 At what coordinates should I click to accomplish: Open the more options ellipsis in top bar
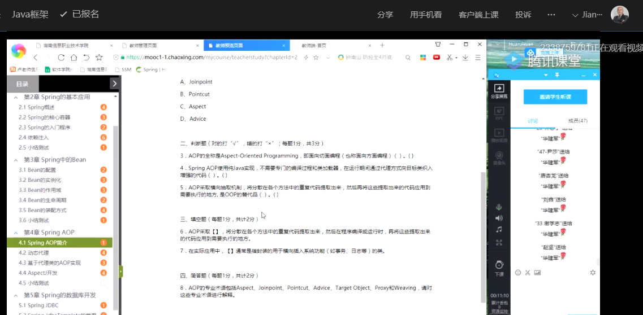point(551,15)
